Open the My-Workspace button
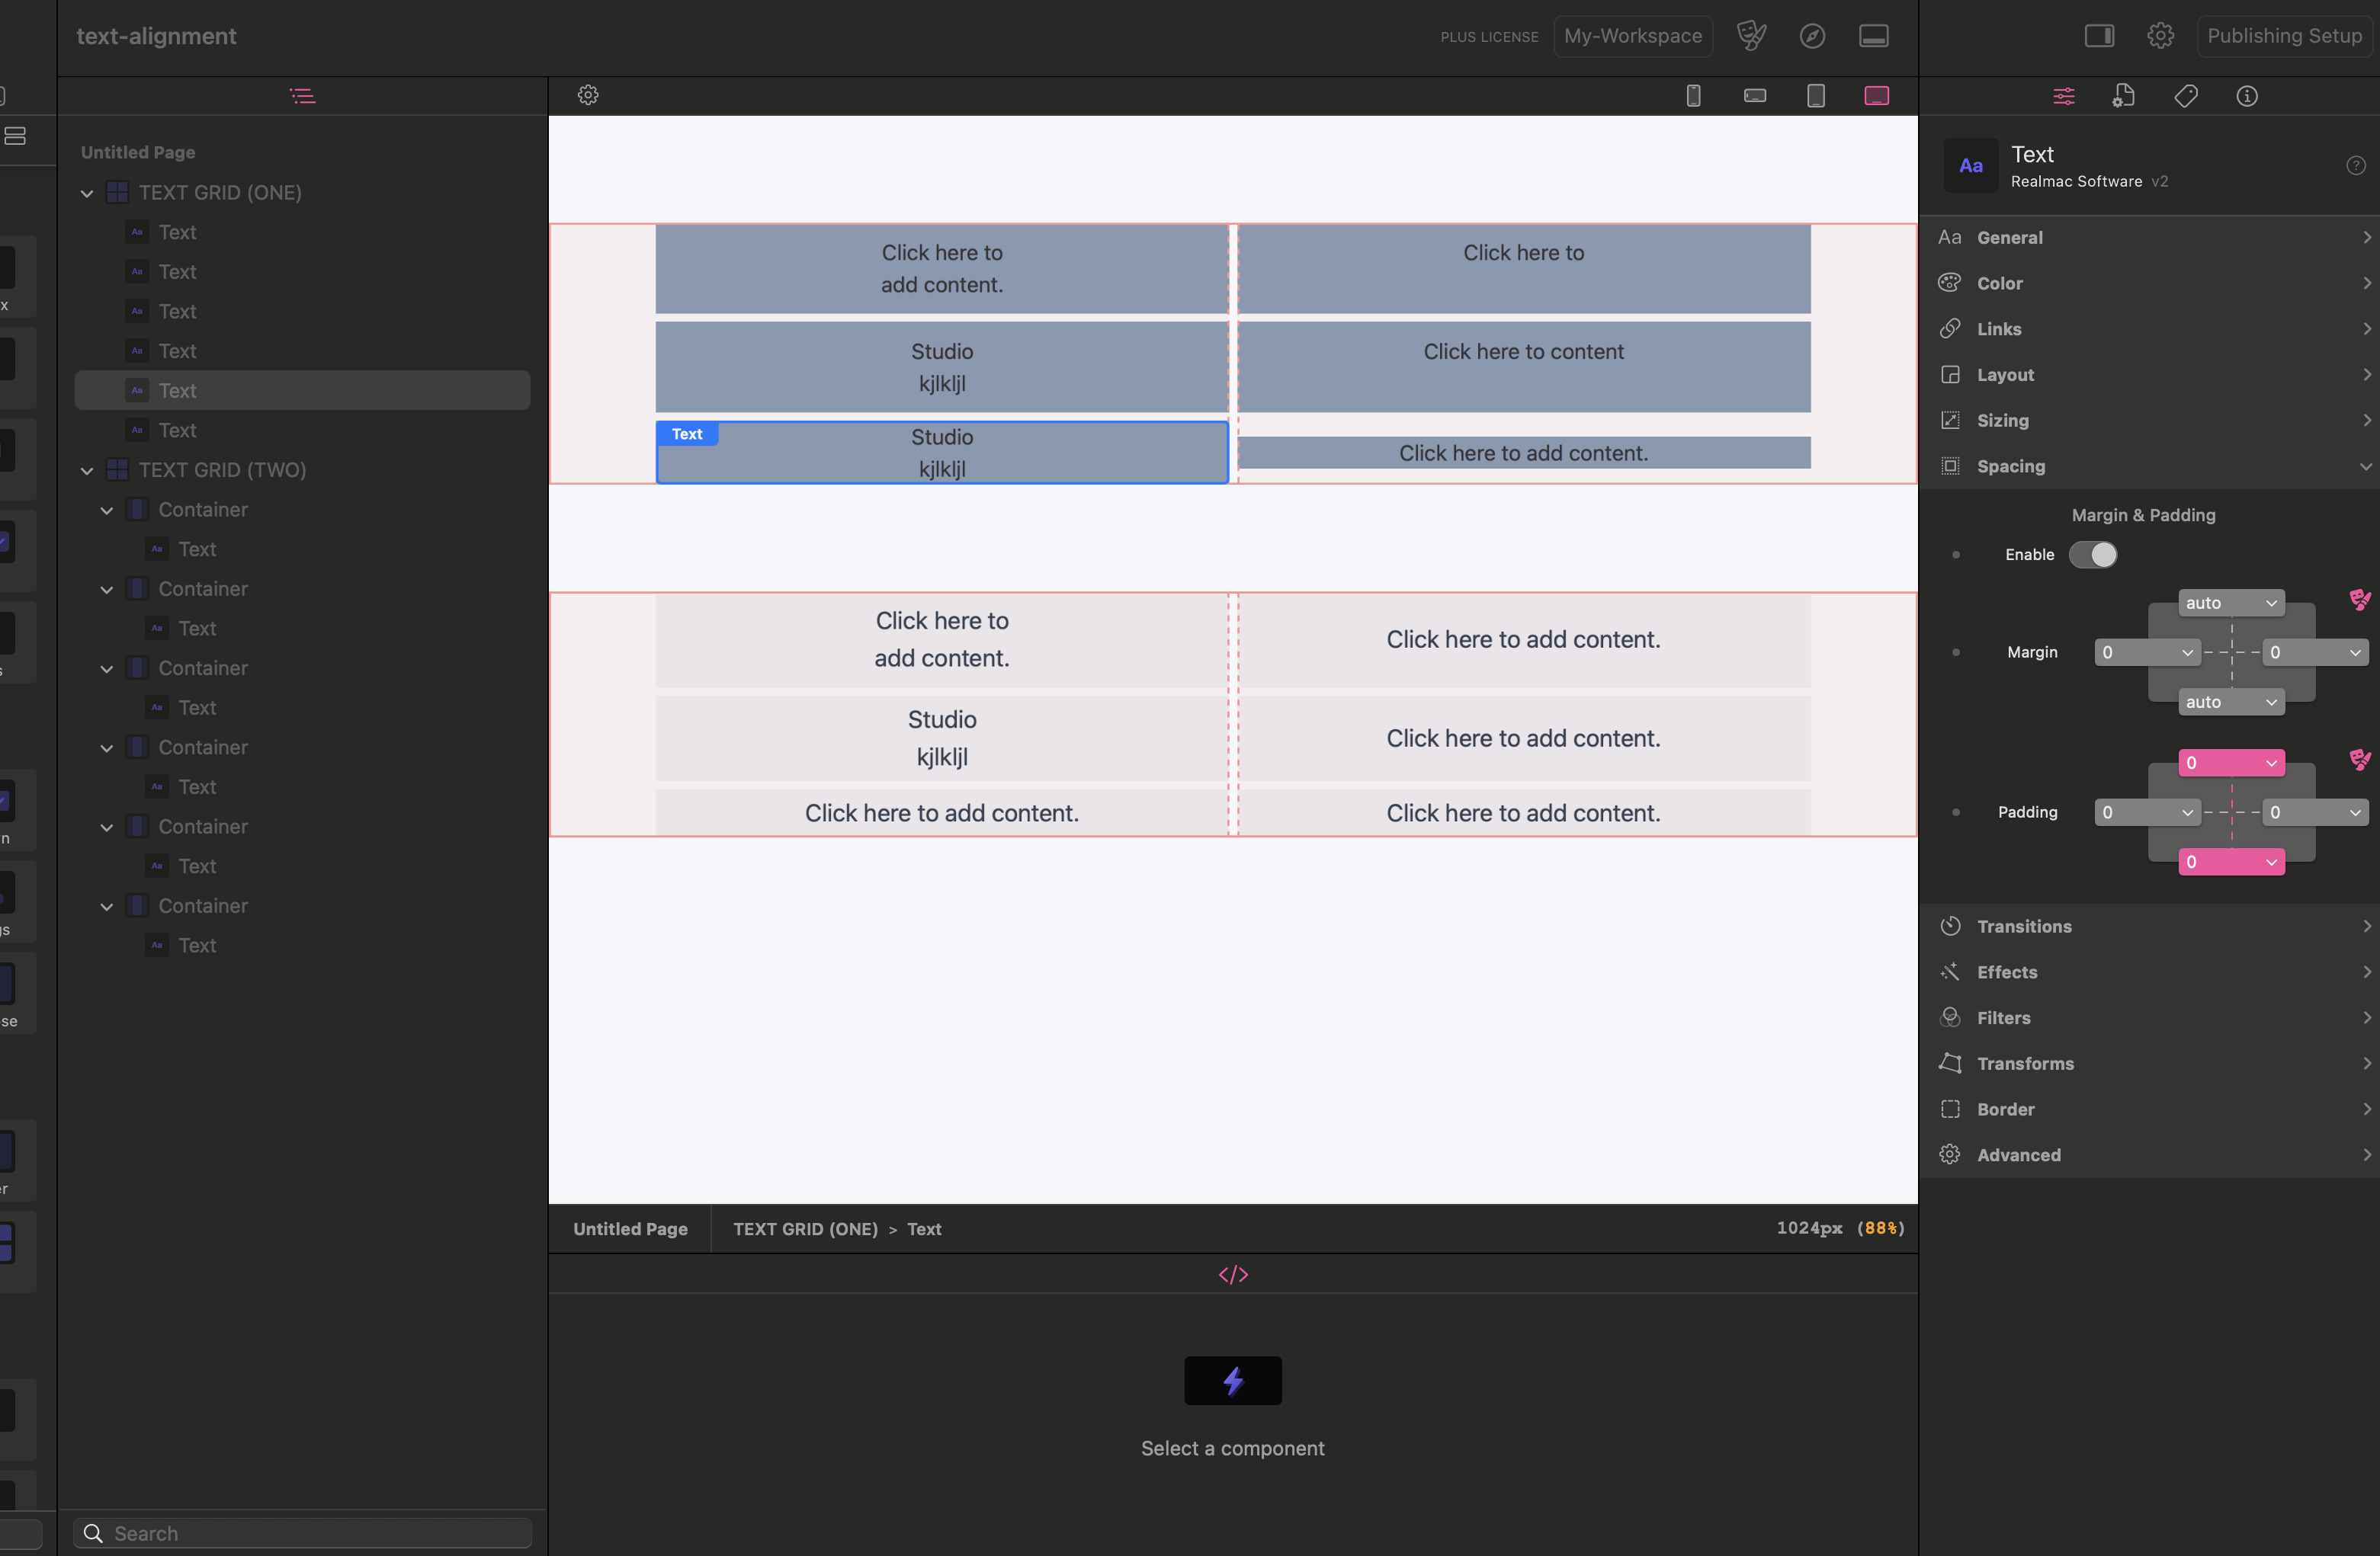2380x1556 pixels. pyautogui.click(x=1633, y=36)
